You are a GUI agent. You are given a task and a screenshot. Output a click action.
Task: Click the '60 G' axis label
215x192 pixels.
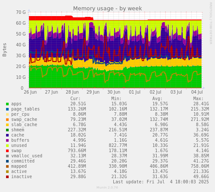tap(21, 23)
